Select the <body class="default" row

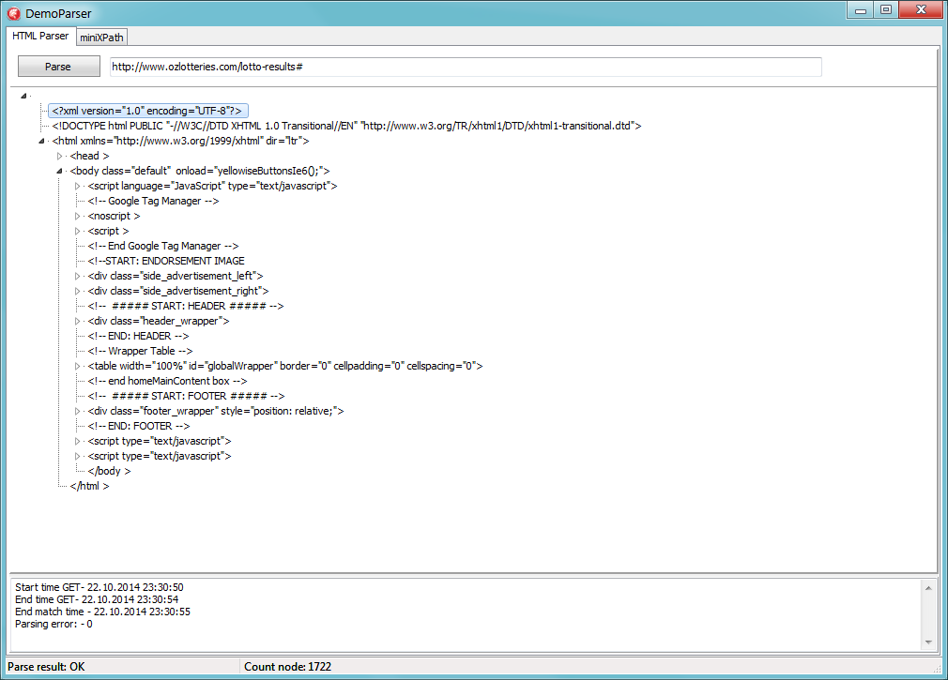200,171
